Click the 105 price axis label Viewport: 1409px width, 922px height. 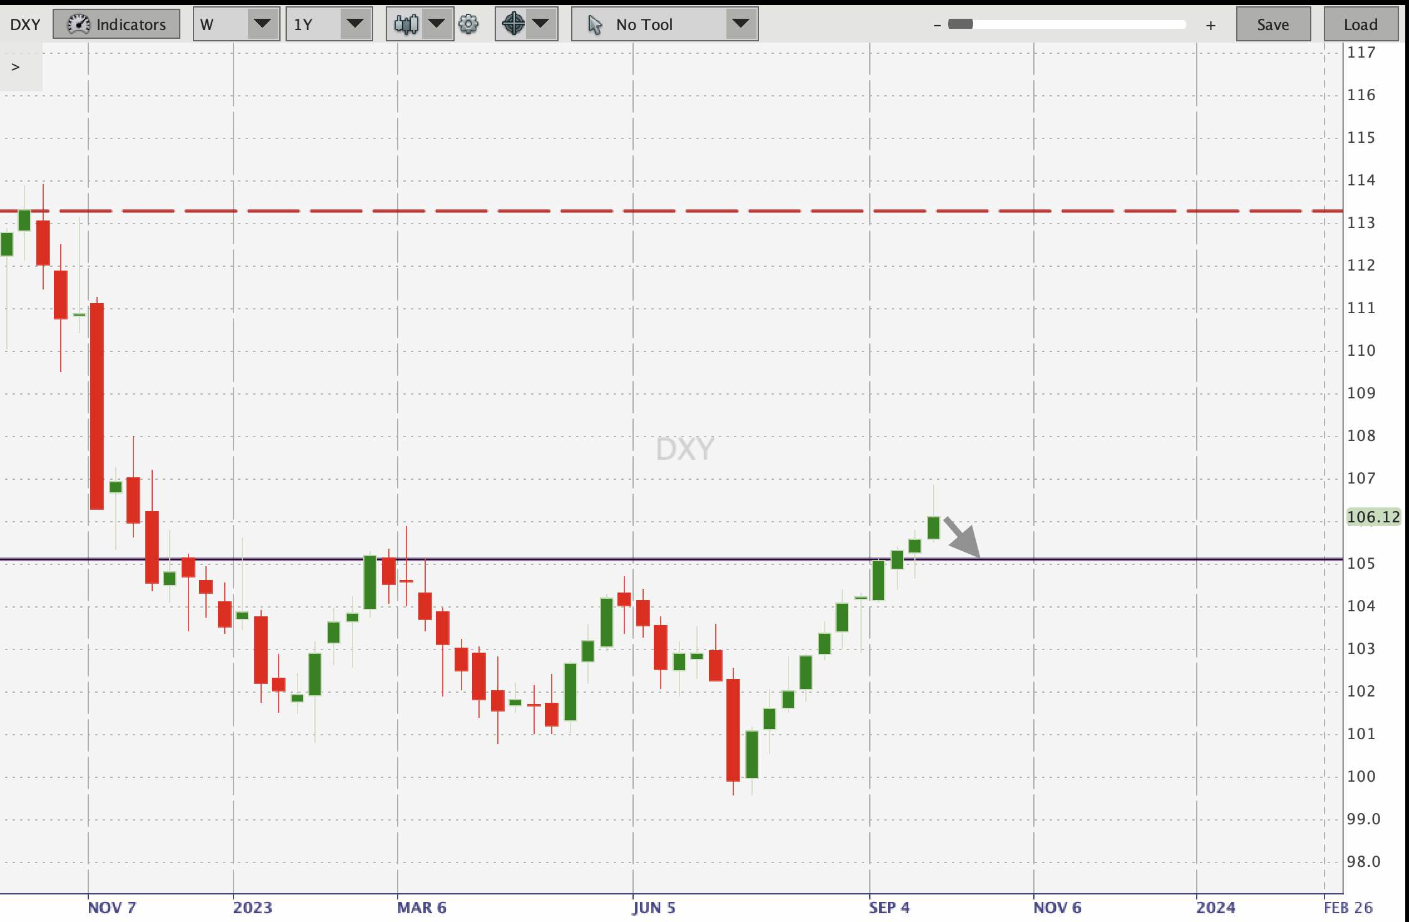[x=1361, y=564]
